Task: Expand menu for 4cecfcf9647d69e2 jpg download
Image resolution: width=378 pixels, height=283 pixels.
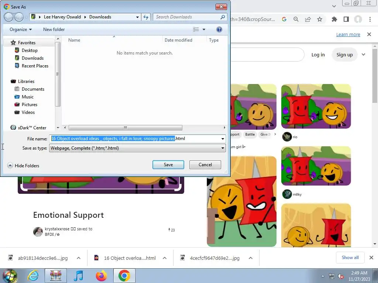Action: (x=251, y=258)
